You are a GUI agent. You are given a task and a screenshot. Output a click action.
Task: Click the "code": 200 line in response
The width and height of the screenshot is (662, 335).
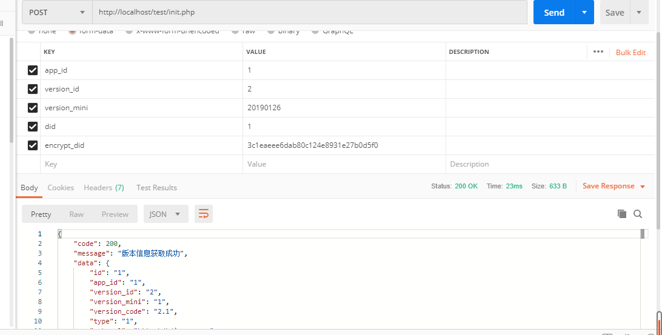(98, 244)
